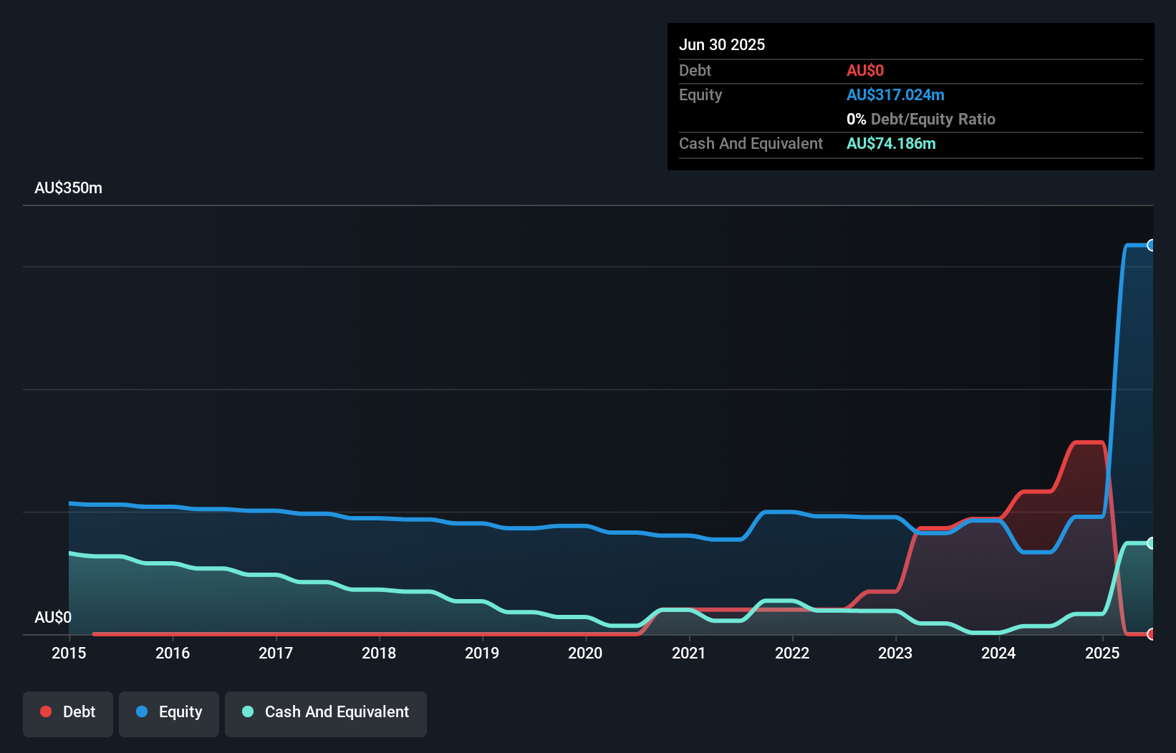Click the teal Cash And Equivalent legend dot
Viewport: 1176px width, 753px height.
click(x=247, y=711)
